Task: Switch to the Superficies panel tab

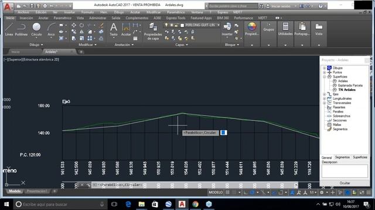Action: click(360, 157)
